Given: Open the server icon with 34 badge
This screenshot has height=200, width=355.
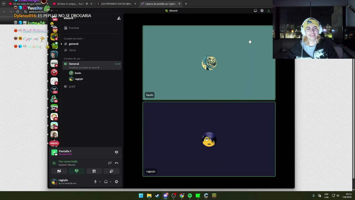Looking at the screenshot, I should [x=54, y=126].
